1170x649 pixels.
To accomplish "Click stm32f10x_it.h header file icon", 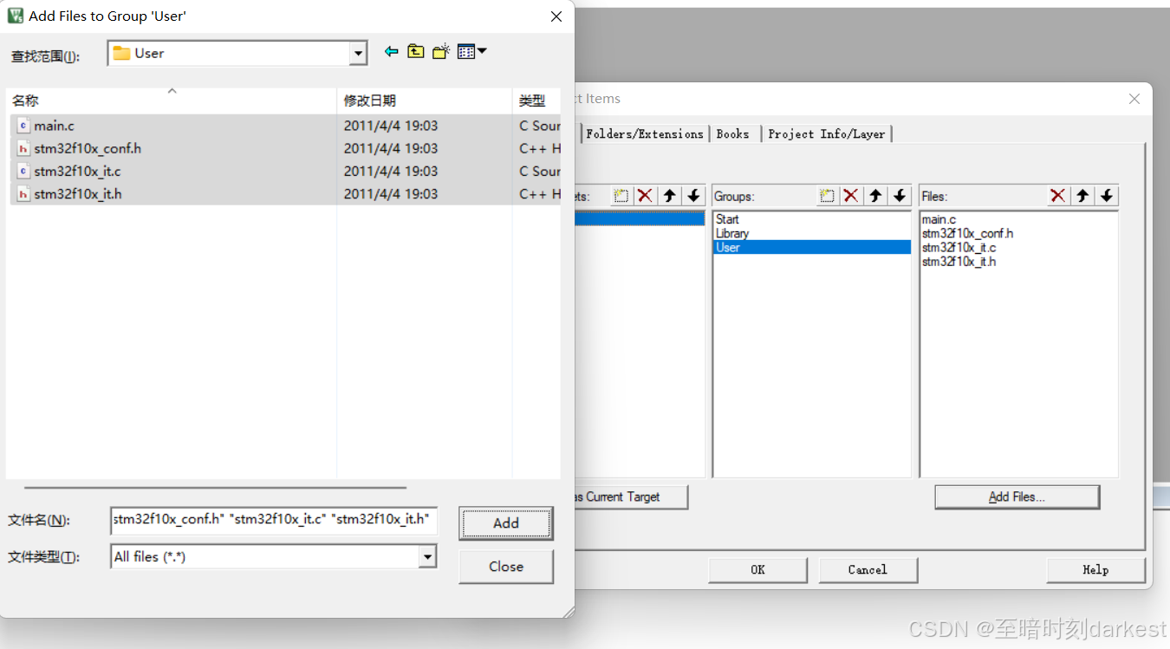I will tap(23, 194).
